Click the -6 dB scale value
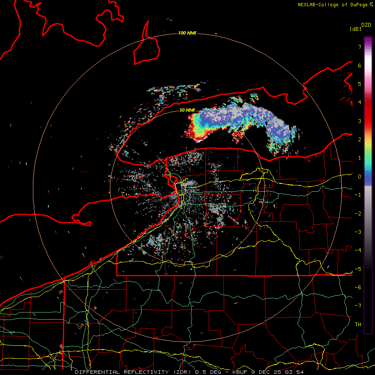 click(x=358, y=287)
